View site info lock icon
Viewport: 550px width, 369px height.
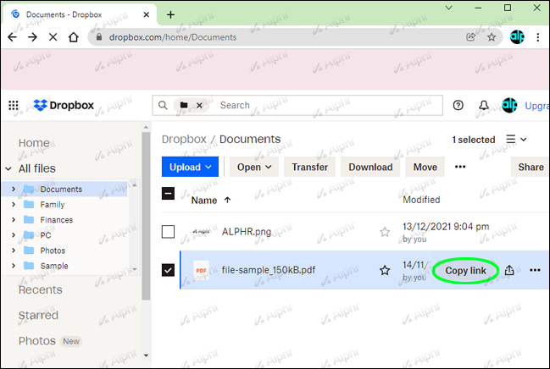(99, 37)
